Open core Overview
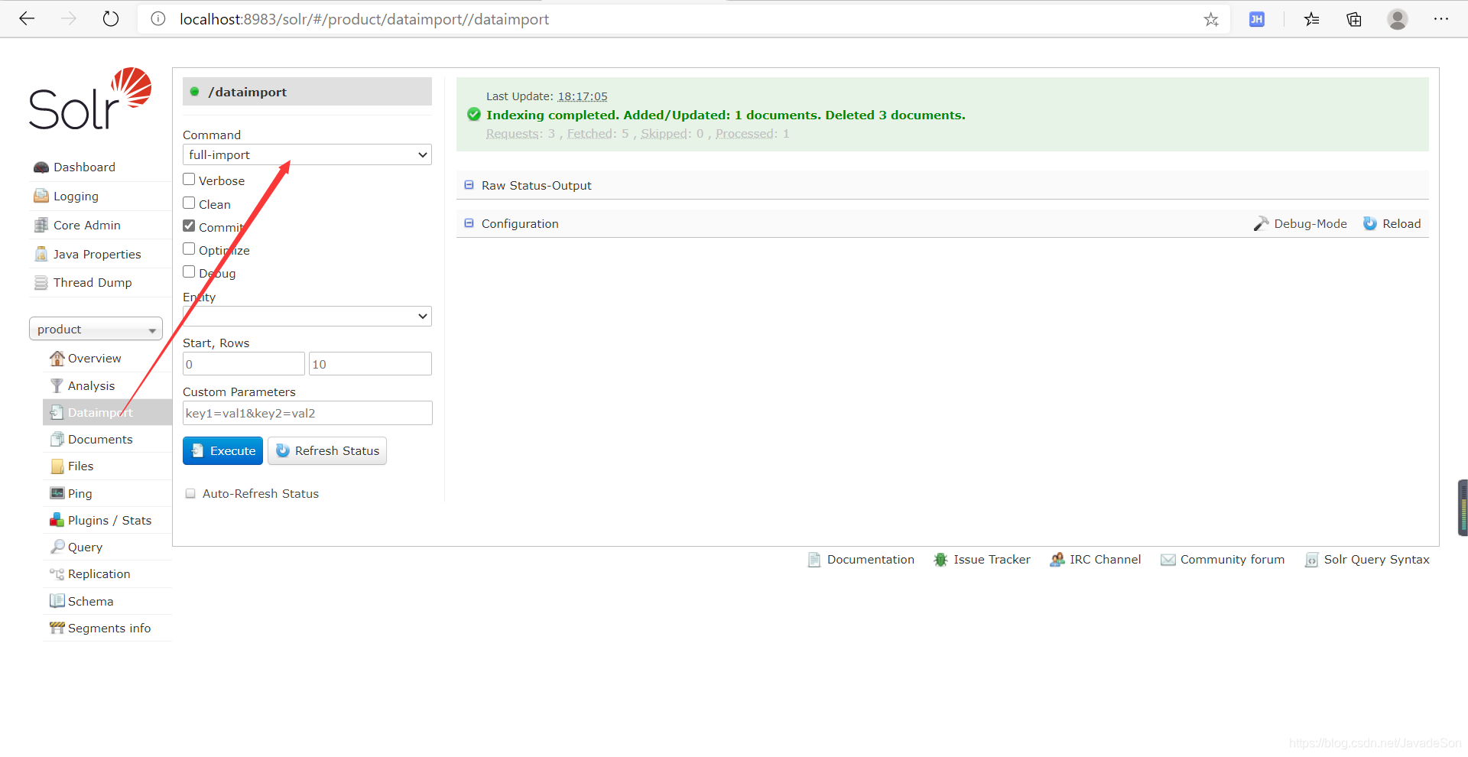Screen dimensions: 1468x757 [94, 358]
